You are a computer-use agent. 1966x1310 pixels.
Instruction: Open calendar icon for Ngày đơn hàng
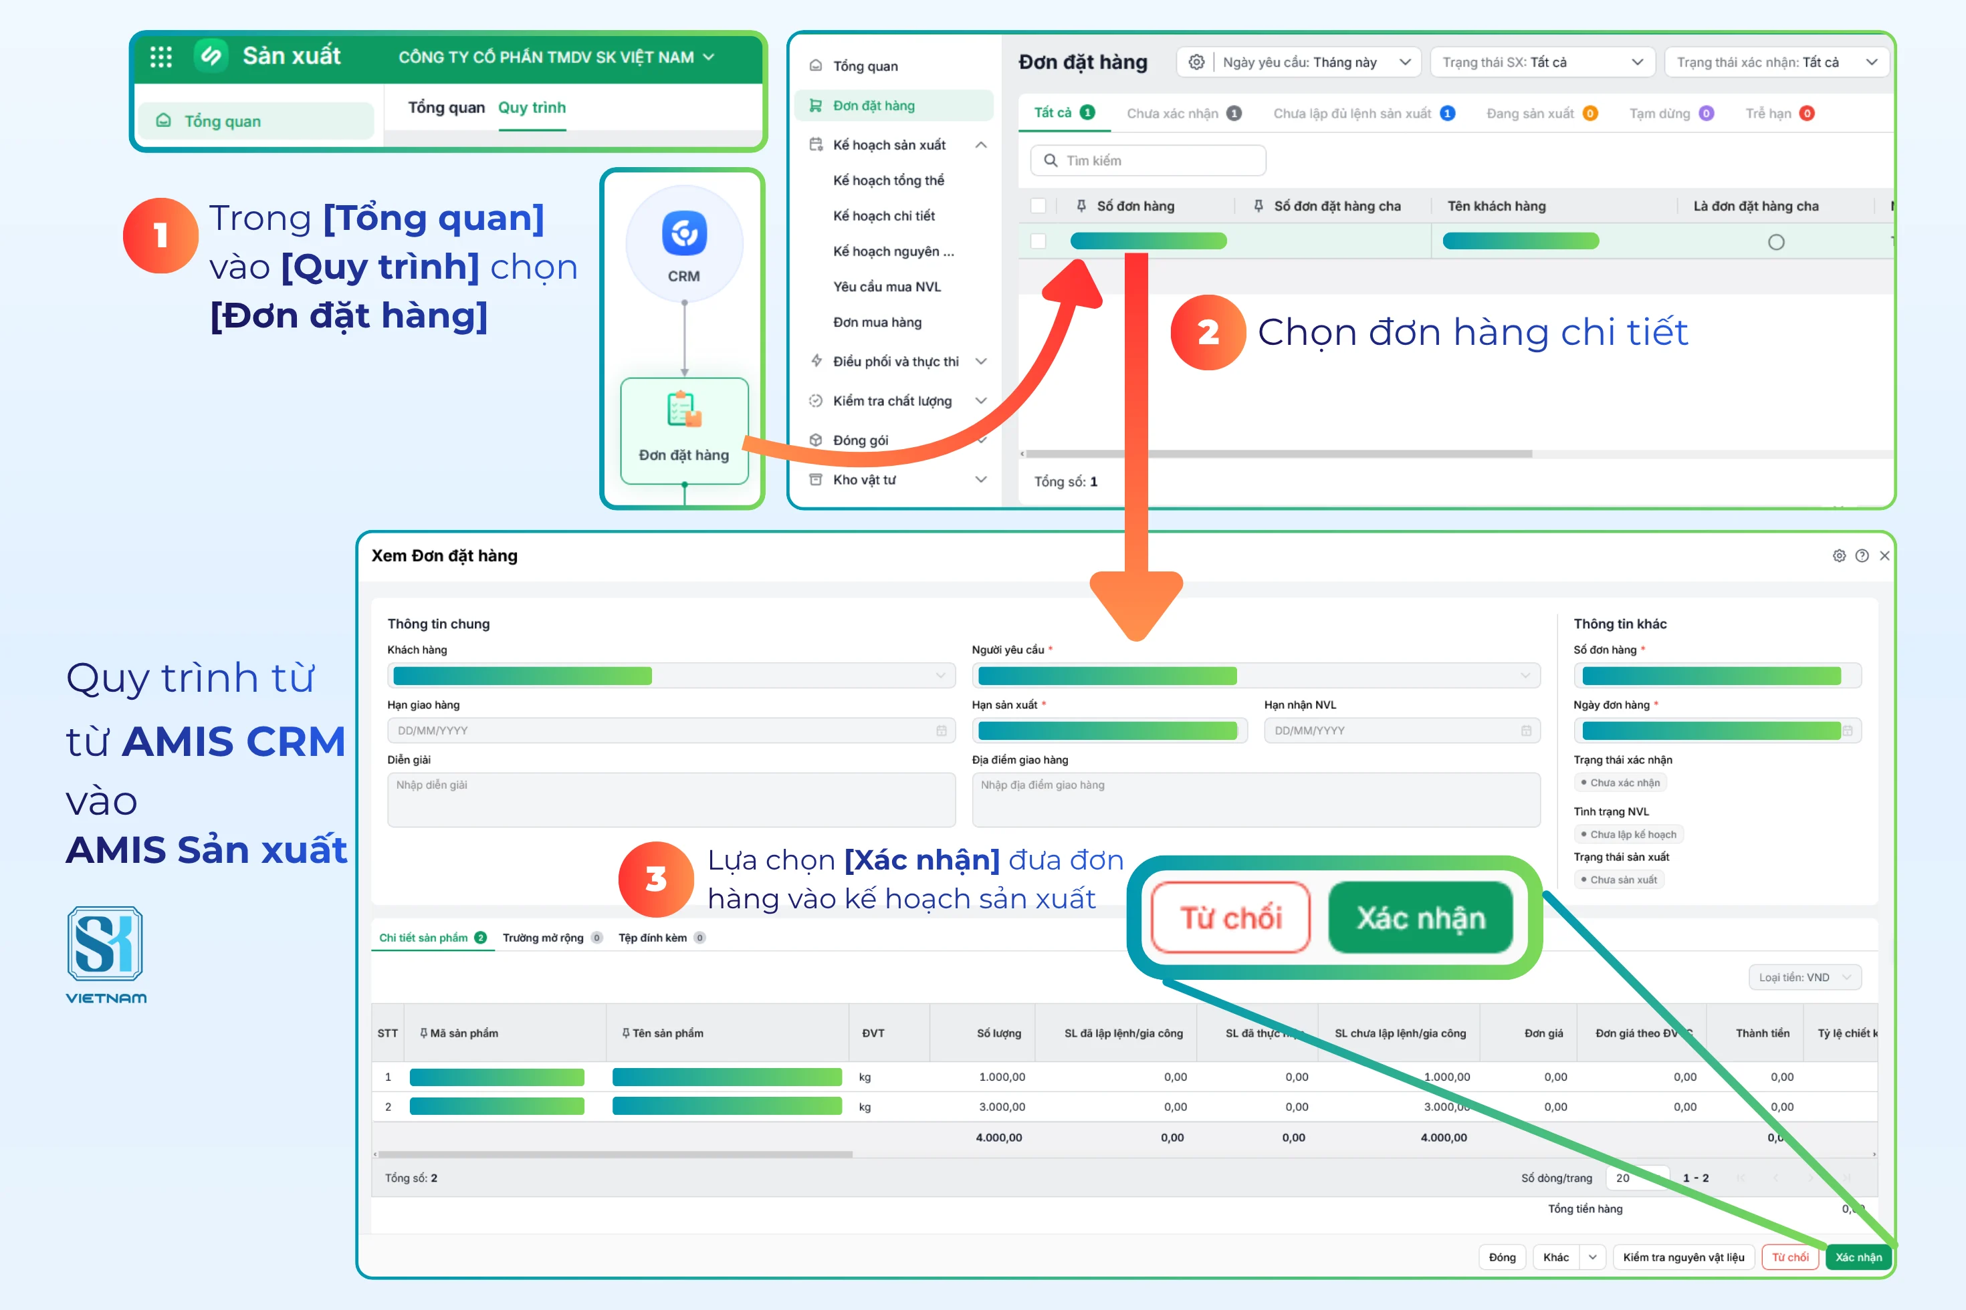coord(1847,730)
